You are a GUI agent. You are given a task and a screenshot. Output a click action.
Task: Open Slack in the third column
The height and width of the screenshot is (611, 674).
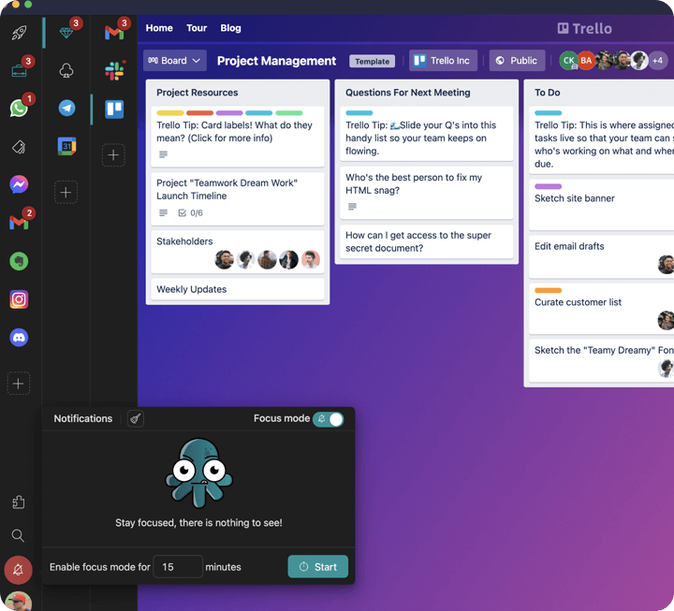pos(115,70)
